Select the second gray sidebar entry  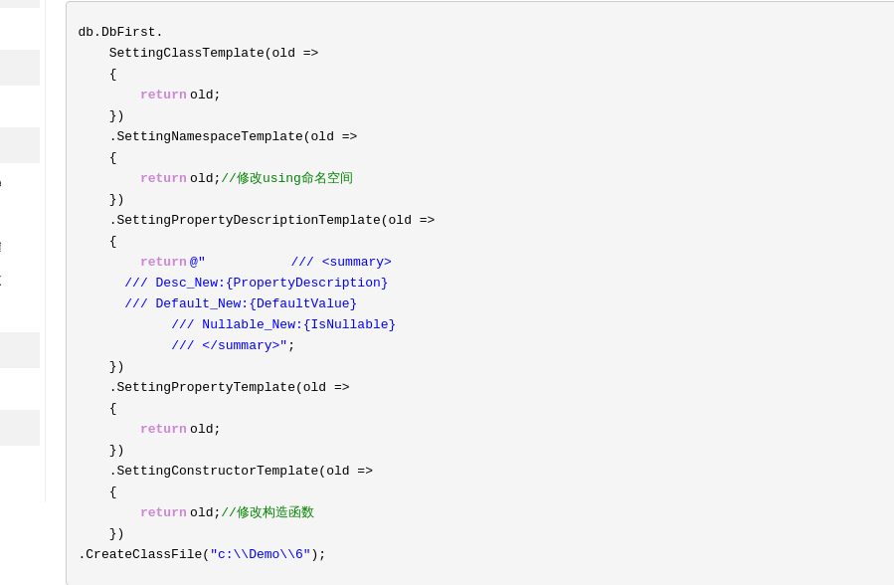[x=20, y=67]
